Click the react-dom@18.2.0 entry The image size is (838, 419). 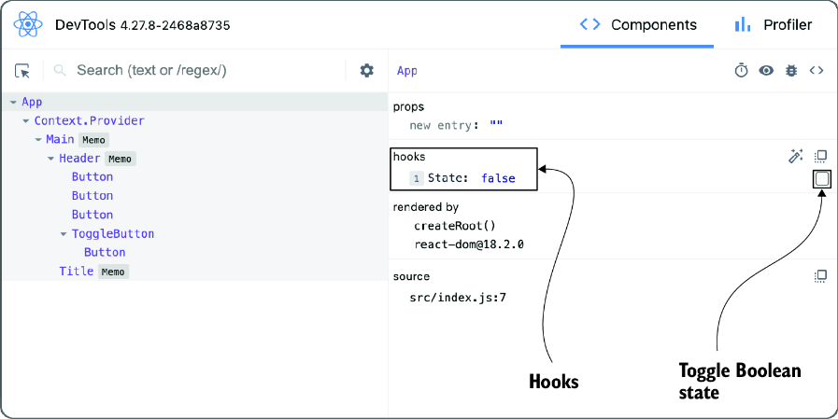tap(469, 245)
